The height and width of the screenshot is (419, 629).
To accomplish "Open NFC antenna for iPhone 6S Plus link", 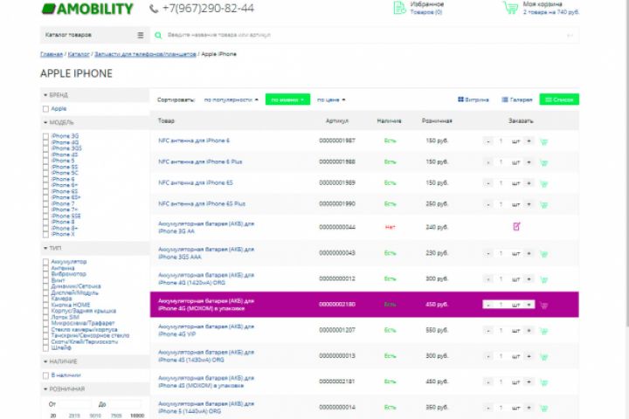I will coord(202,203).
